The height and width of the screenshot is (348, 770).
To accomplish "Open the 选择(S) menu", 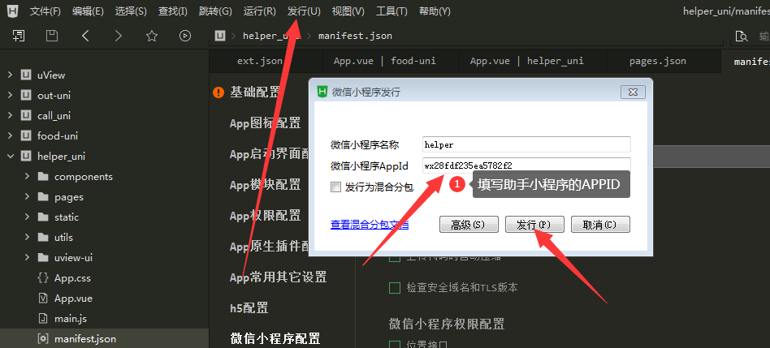I will tap(131, 11).
